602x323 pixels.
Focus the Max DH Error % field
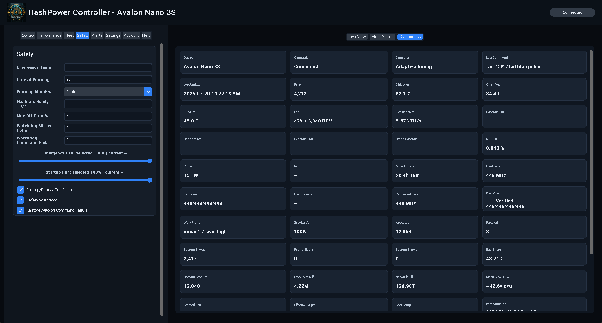(x=108, y=116)
